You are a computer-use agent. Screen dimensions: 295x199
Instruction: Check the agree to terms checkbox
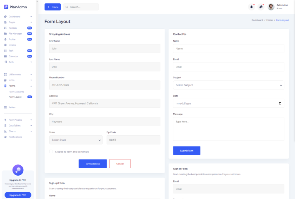tap(51, 152)
